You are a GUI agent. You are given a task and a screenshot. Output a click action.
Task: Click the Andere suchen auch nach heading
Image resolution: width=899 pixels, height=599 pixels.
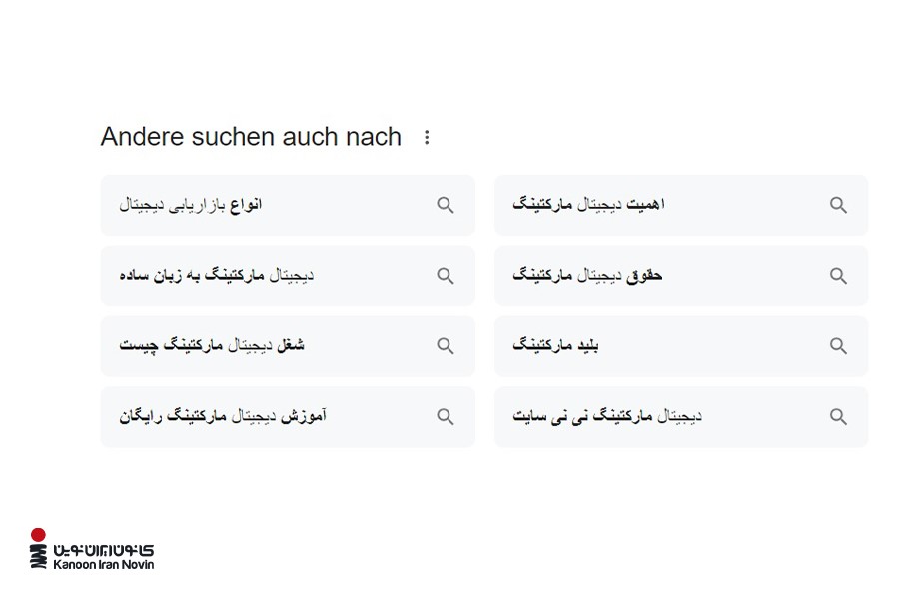coord(251,137)
